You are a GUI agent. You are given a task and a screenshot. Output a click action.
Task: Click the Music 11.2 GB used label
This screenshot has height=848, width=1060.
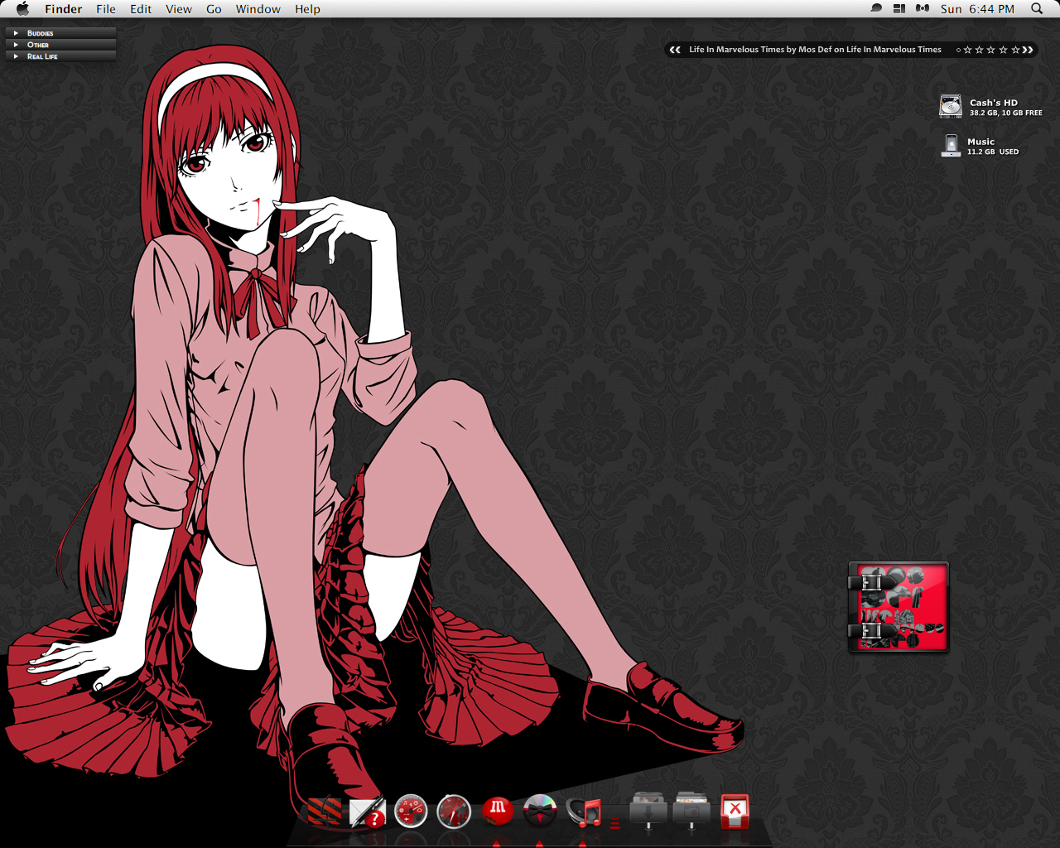tap(993, 147)
